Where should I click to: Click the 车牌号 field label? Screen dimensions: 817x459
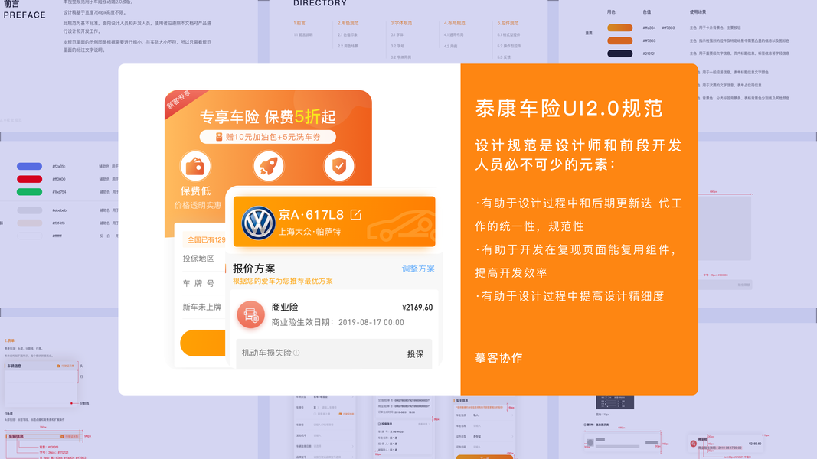(198, 283)
